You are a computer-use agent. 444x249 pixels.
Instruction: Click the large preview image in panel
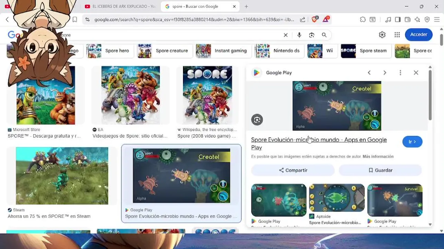tap(337, 106)
